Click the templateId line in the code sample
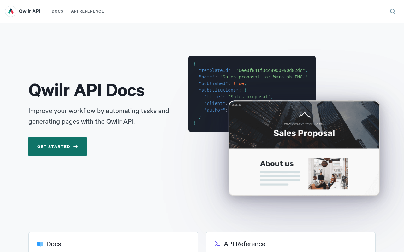The image size is (404, 252). (253, 70)
